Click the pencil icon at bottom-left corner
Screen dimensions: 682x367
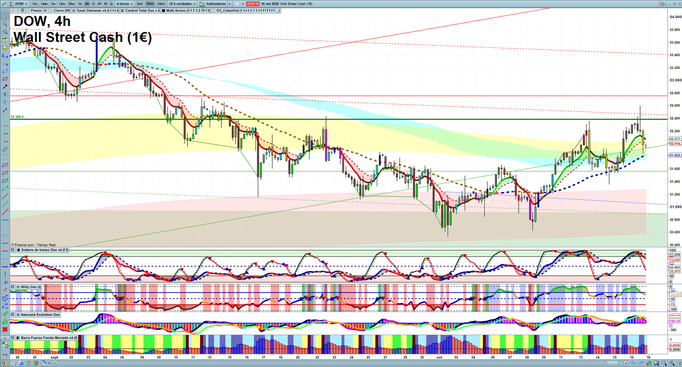click(5, 363)
